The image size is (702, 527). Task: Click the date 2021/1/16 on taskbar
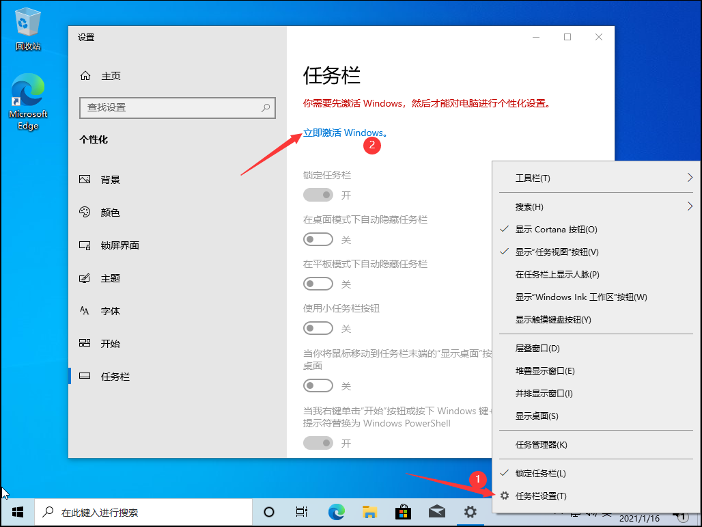click(x=639, y=519)
